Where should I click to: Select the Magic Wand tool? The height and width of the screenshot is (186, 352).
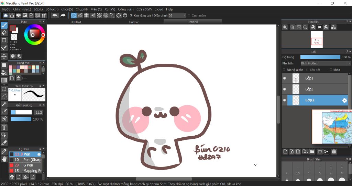(4, 104)
